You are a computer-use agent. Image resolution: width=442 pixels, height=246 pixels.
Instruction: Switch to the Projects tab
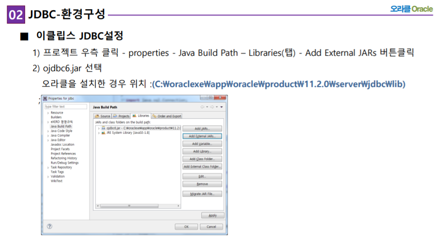coord(121,116)
